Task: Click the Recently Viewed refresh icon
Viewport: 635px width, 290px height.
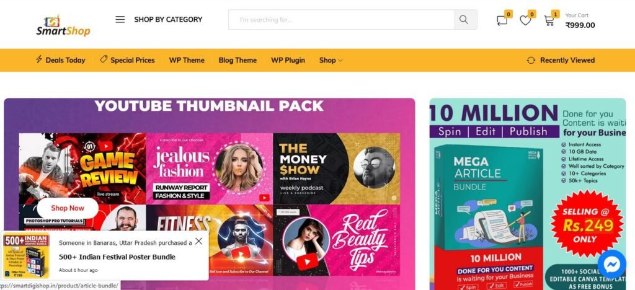Action: 531,60
